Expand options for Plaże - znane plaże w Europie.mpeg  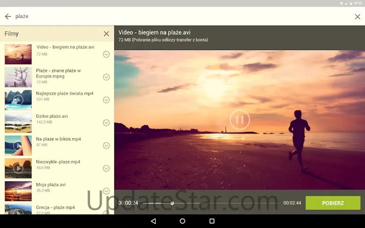106,77
